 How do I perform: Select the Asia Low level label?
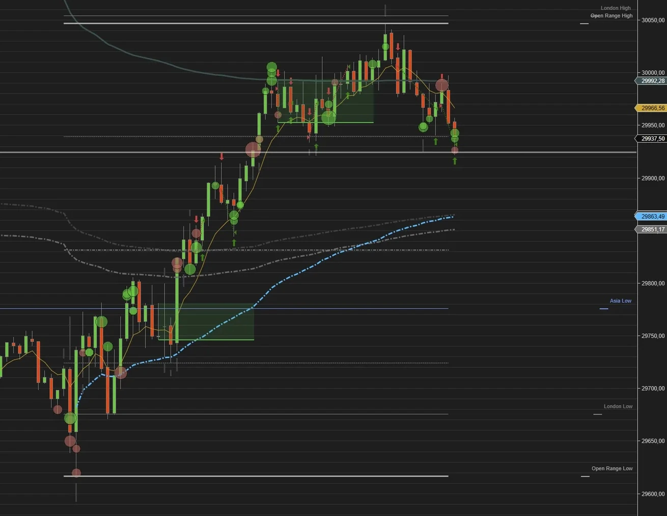pyautogui.click(x=620, y=301)
